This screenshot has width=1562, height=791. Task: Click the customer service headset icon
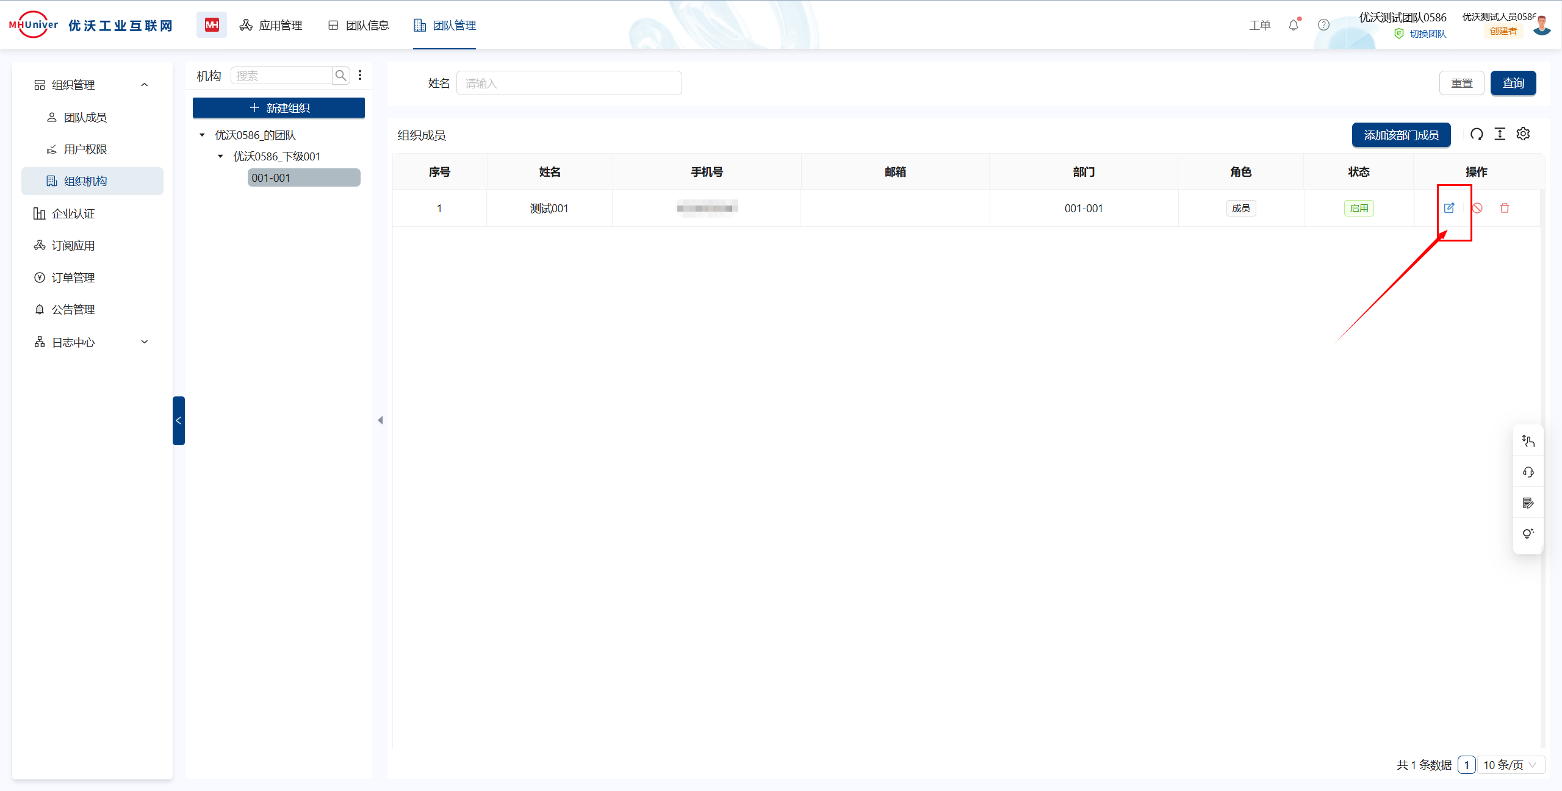coord(1528,472)
